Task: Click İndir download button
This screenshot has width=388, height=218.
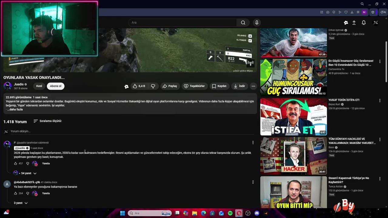Action: (239, 86)
